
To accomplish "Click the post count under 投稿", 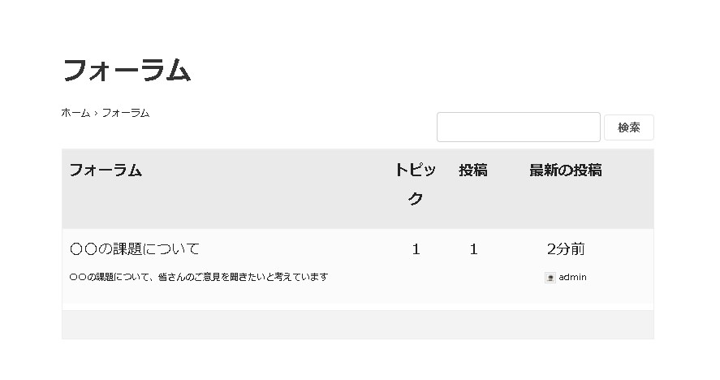I will 473,249.
